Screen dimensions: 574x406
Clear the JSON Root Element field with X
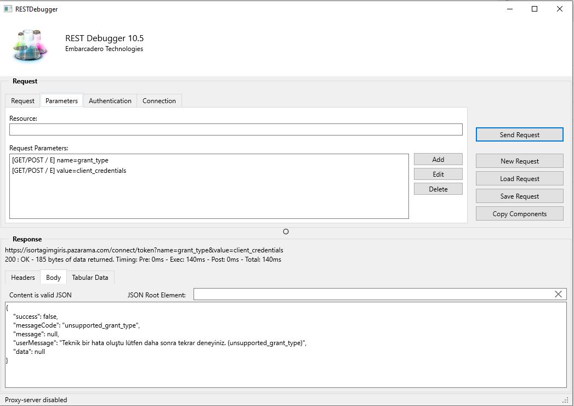[558, 294]
